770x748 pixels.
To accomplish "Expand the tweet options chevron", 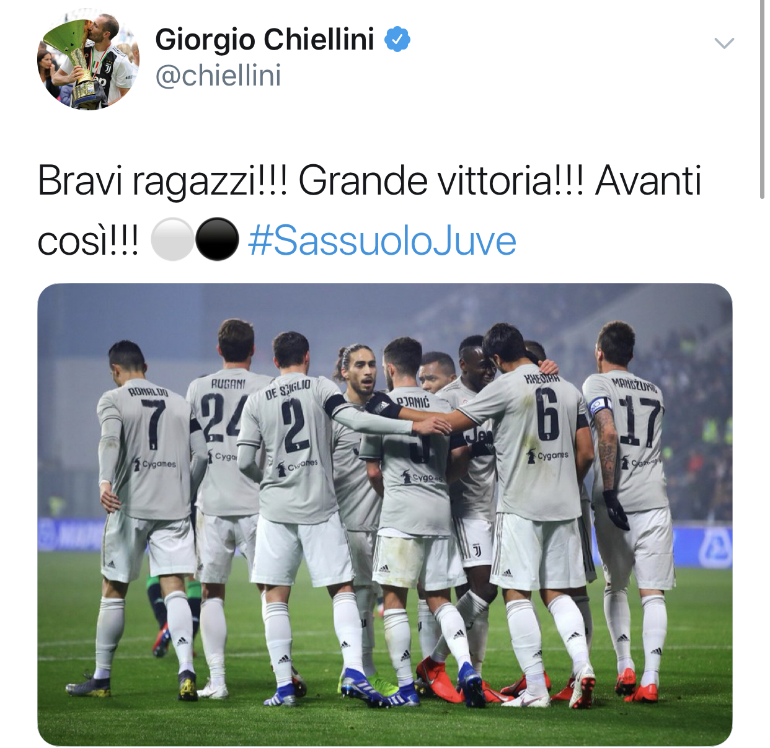I will pyautogui.click(x=724, y=43).
